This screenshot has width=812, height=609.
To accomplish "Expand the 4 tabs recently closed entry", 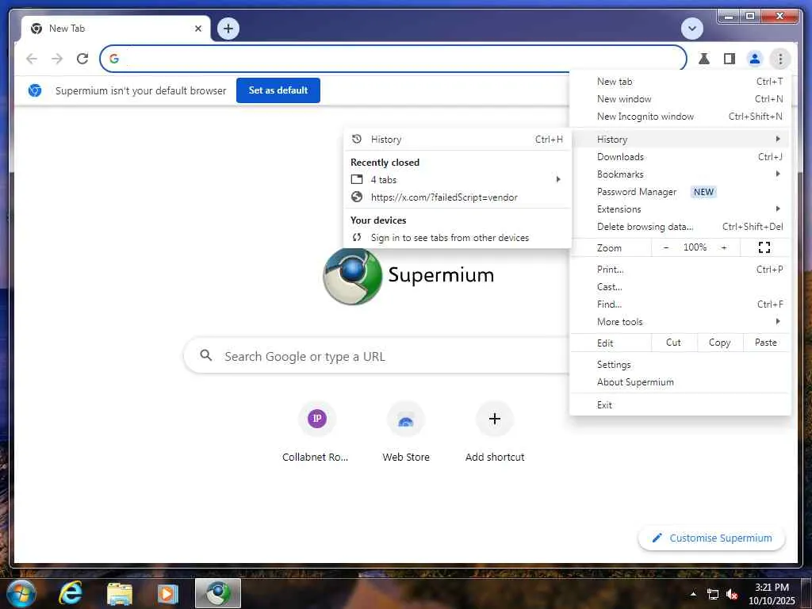I will [x=458, y=180].
